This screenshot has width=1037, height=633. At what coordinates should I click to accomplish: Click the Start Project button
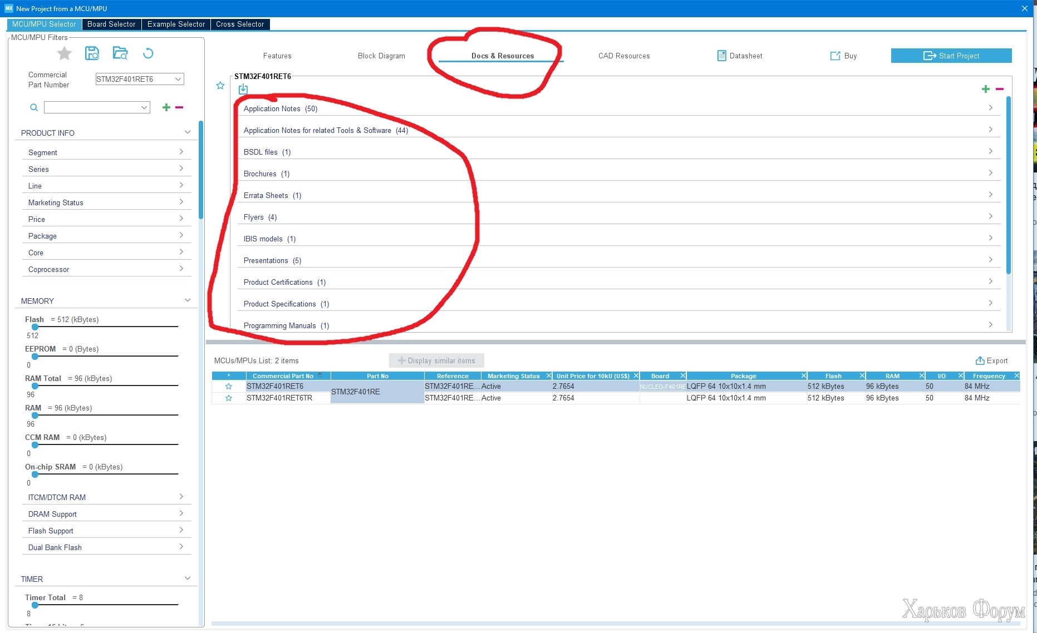tap(951, 56)
